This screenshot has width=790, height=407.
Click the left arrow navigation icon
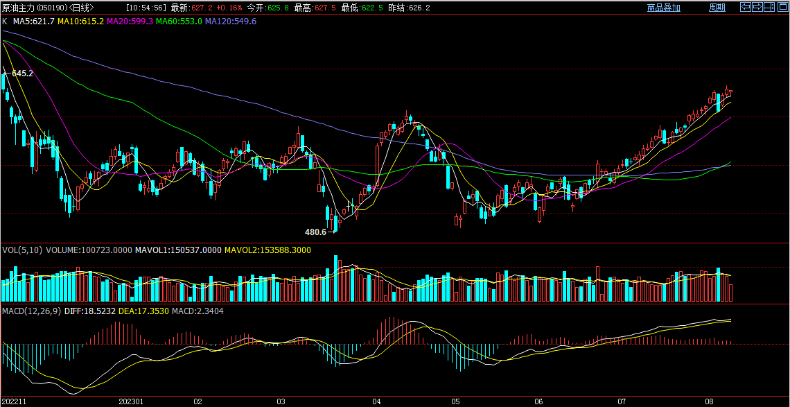tap(746, 7)
